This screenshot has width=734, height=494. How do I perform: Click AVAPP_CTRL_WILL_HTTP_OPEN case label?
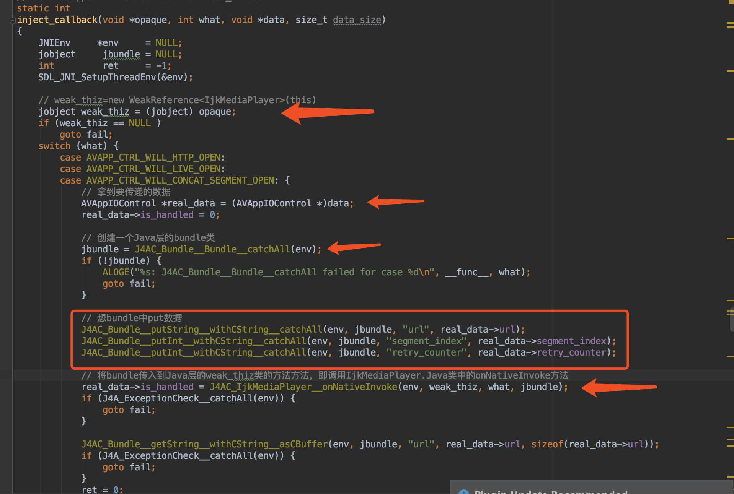tap(153, 158)
